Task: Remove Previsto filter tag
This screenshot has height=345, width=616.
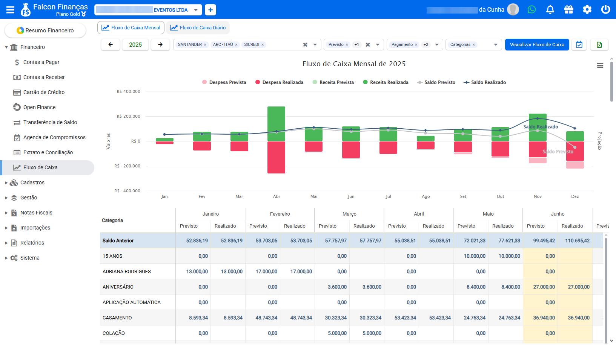Action: click(x=347, y=44)
